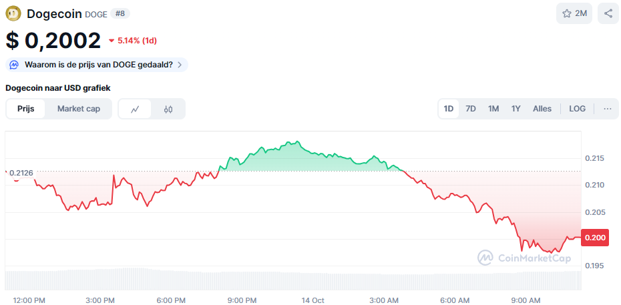621x305 pixels.
Task: Click the $ 0,2002 price value
Action: [53, 41]
